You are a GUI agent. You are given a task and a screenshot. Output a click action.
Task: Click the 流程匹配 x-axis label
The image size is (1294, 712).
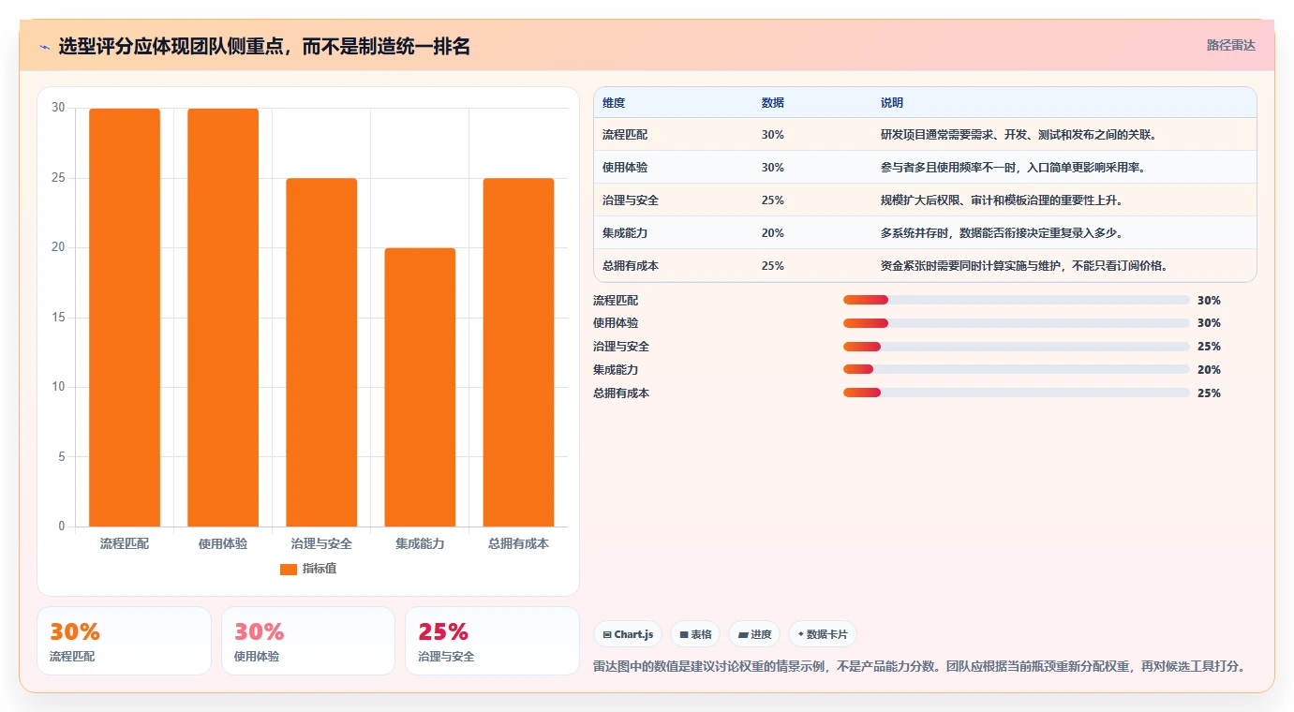pos(125,543)
